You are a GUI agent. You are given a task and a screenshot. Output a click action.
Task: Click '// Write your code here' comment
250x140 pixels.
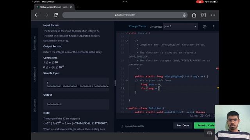pos(153,80)
